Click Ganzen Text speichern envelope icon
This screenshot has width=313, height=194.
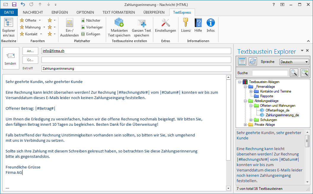pyautogui.click(x=141, y=23)
